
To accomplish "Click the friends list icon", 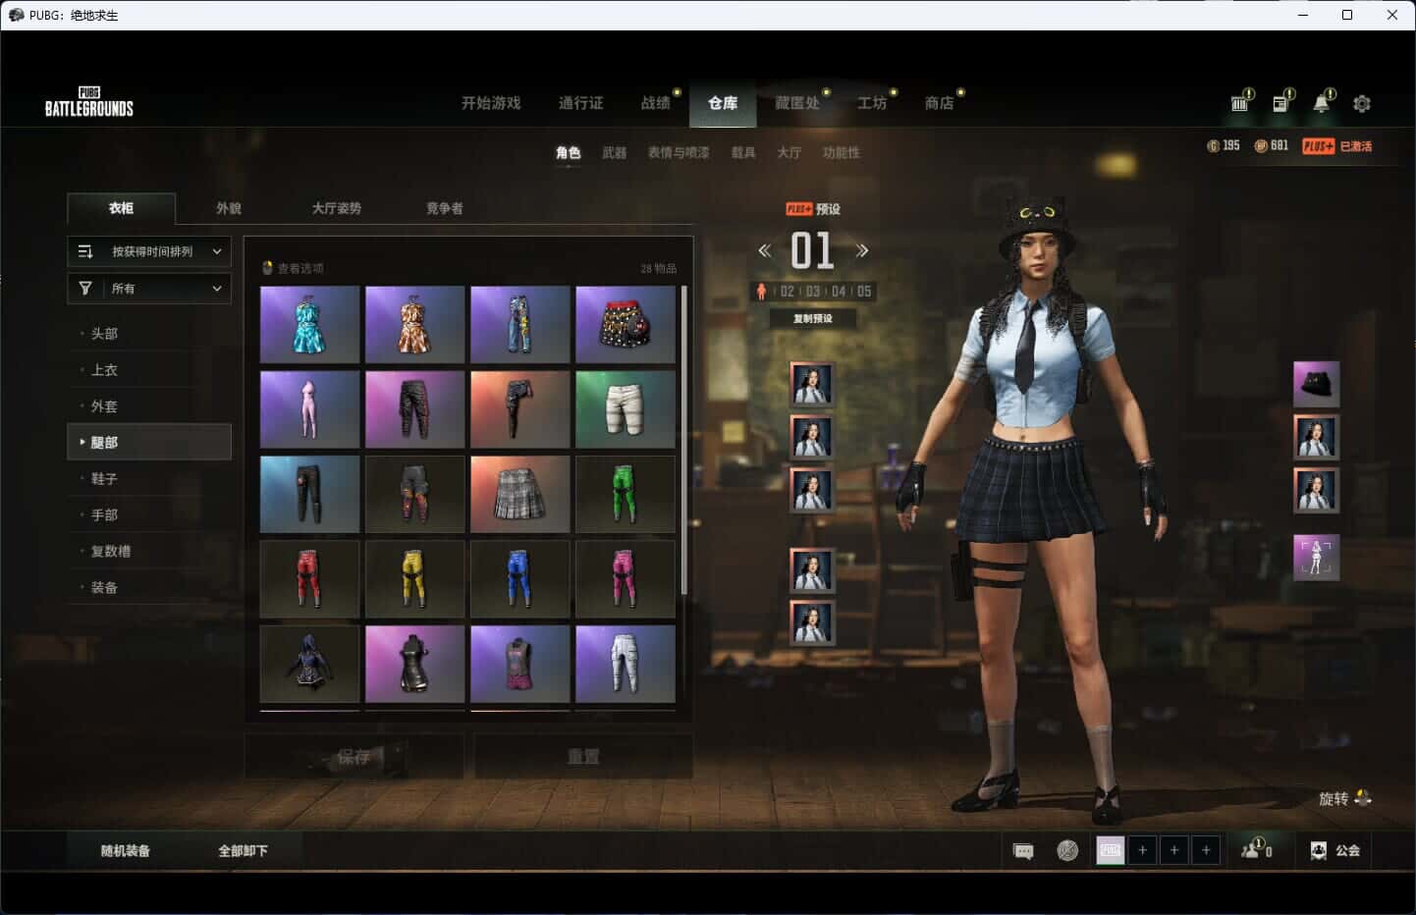I will pos(1256,850).
